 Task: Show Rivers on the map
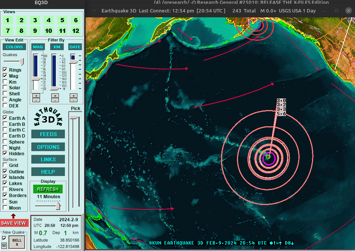[5, 189]
